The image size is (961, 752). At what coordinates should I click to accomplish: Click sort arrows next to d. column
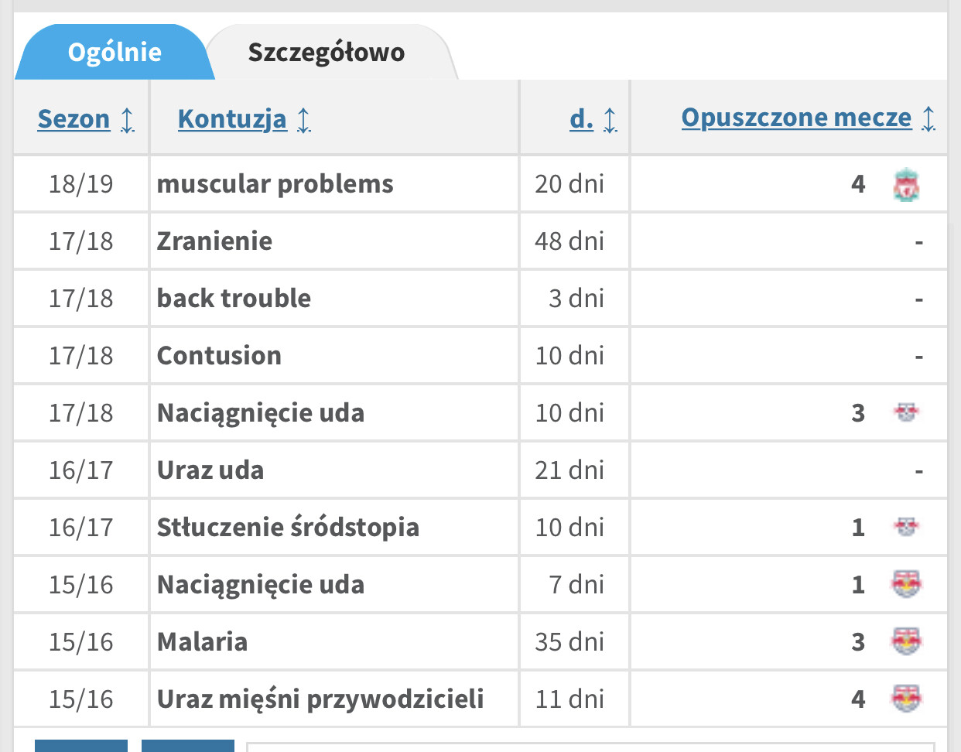point(610,120)
